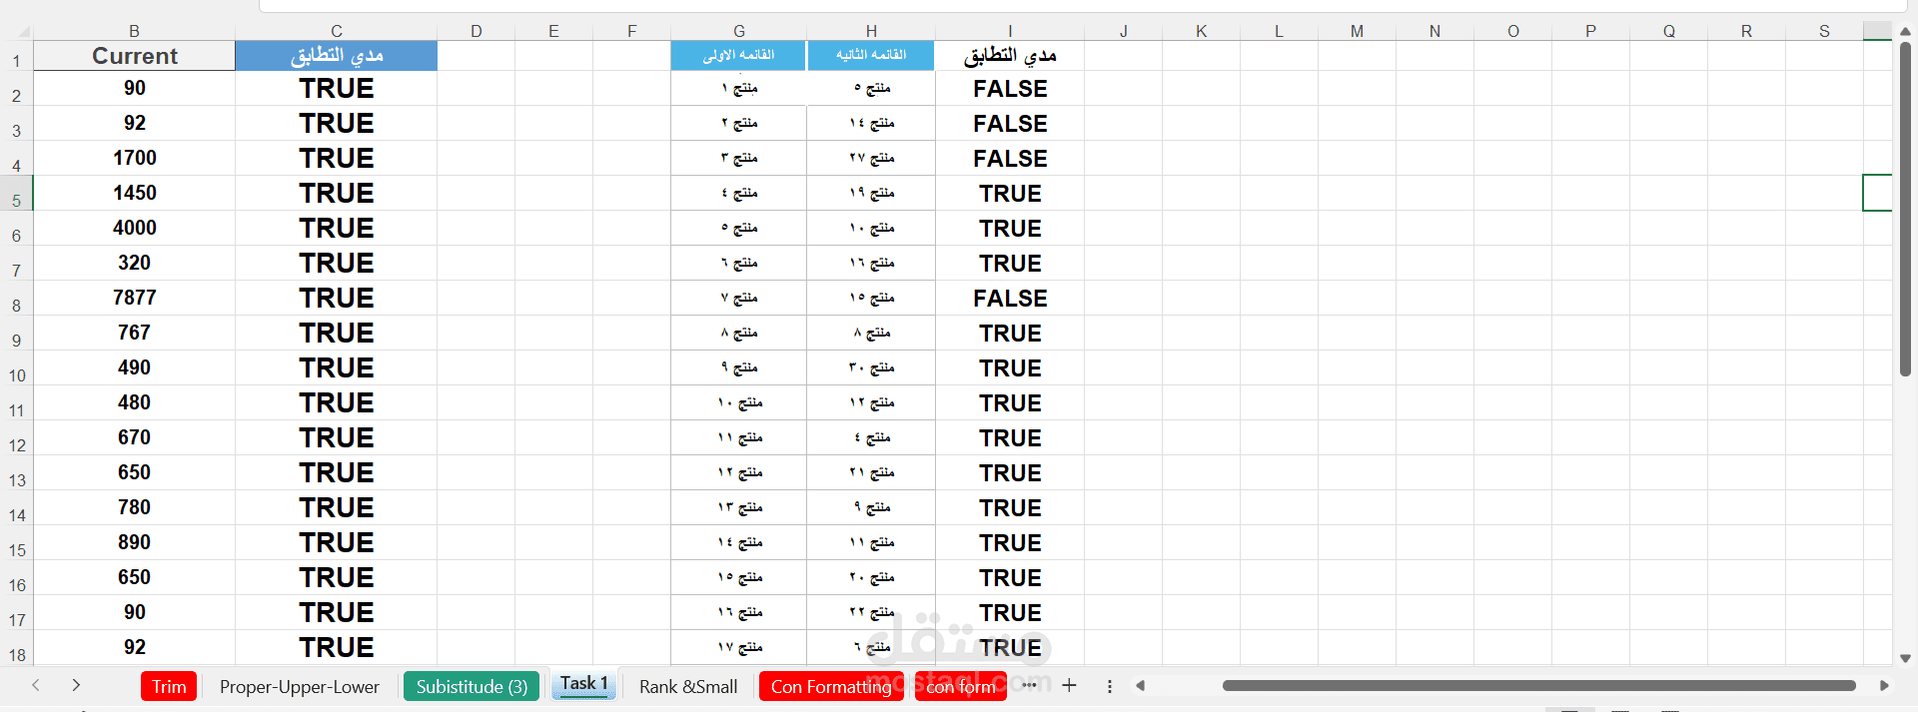Select the منتج ٧ cell

click(738, 298)
